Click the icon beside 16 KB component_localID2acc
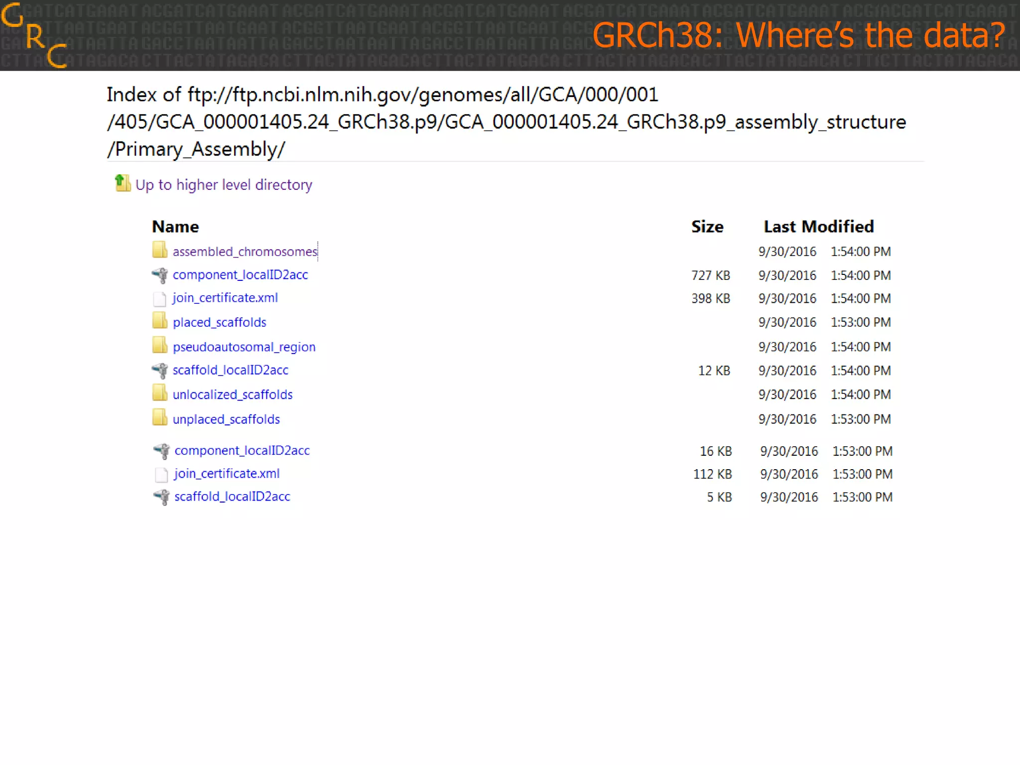Screen dimensions: 1020x765 click(162, 451)
